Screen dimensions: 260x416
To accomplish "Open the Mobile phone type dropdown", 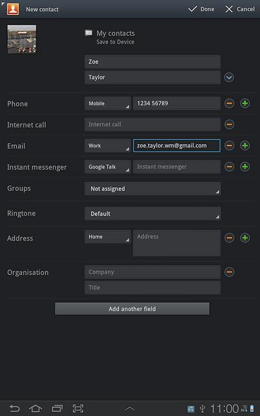I will click(x=107, y=103).
